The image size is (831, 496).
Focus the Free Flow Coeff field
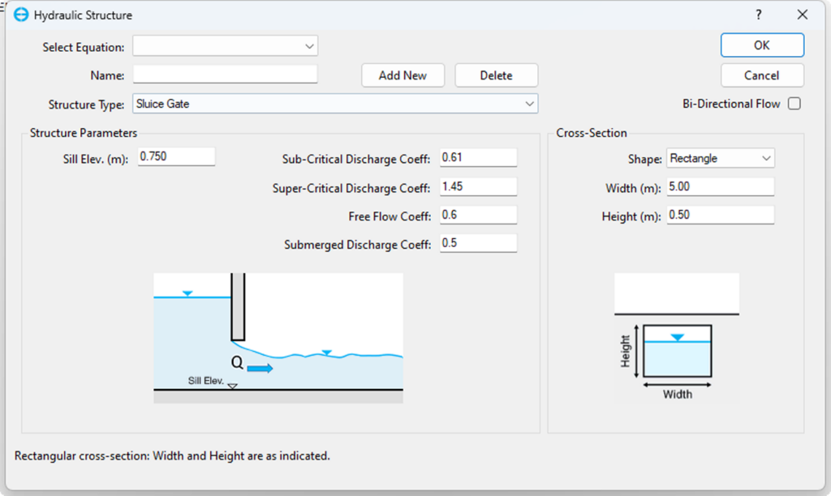[x=478, y=215]
